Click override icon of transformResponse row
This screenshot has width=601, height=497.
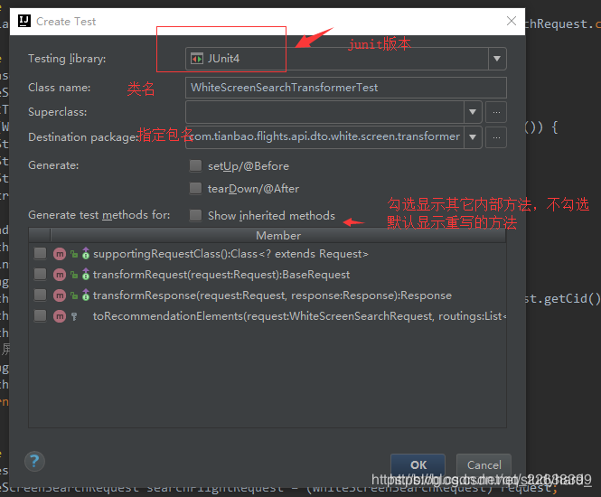pos(86,295)
